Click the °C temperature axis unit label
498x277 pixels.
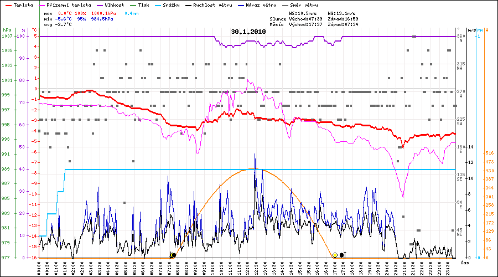(x=35, y=30)
